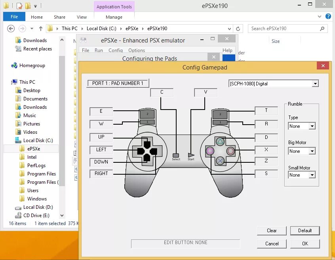The width and height of the screenshot is (335, 260).
Task: Open the ePSXe Options menu
Action: click(137, 50)
